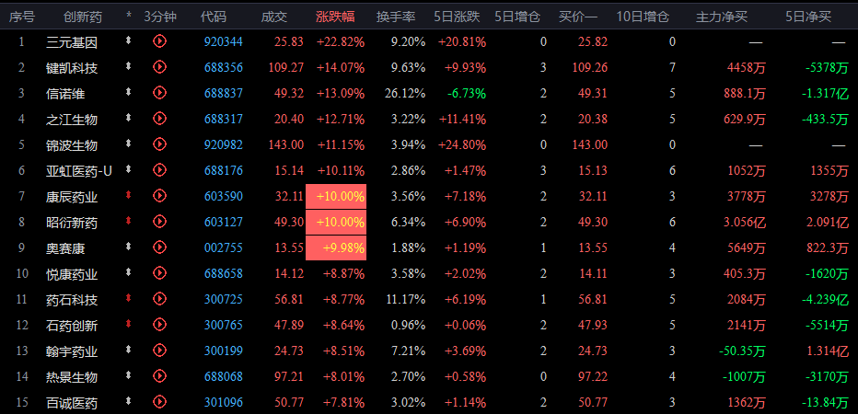The height and width of the screenshot is (414, 858).
Task: Click the marker icon beside 三元基因
Action: (x=129, y=40)
